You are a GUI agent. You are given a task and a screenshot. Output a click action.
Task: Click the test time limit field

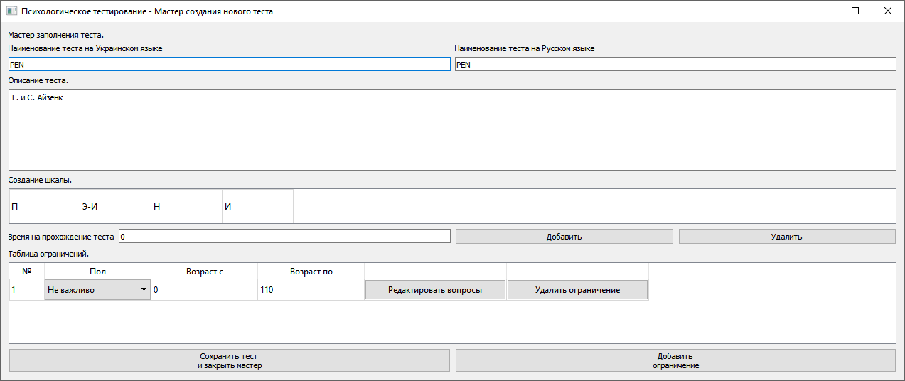pos(284,237)
